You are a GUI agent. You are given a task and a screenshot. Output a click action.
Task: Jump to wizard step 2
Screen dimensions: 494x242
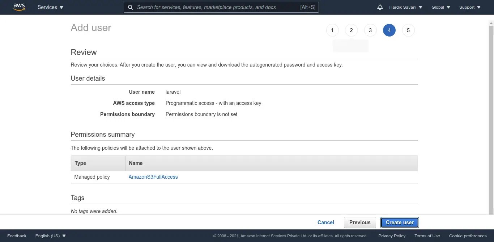coord(351,30)
